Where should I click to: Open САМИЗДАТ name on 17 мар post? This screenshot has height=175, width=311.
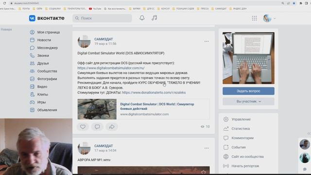coord(104,146)
